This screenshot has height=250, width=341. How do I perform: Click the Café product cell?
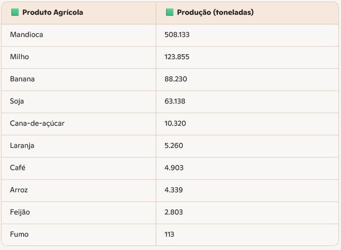coord(17,168)
